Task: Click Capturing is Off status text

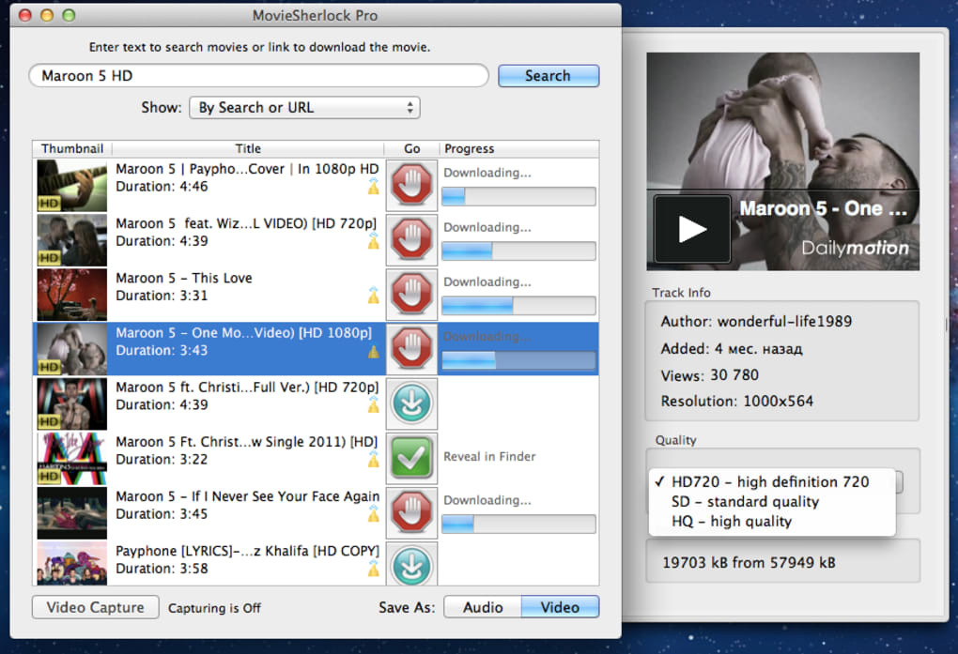Action: (x=214, y=608)
